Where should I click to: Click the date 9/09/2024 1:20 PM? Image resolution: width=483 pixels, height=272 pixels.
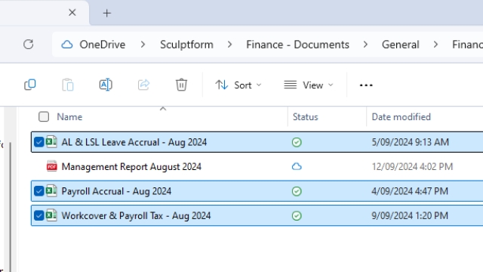coord(410,215)
